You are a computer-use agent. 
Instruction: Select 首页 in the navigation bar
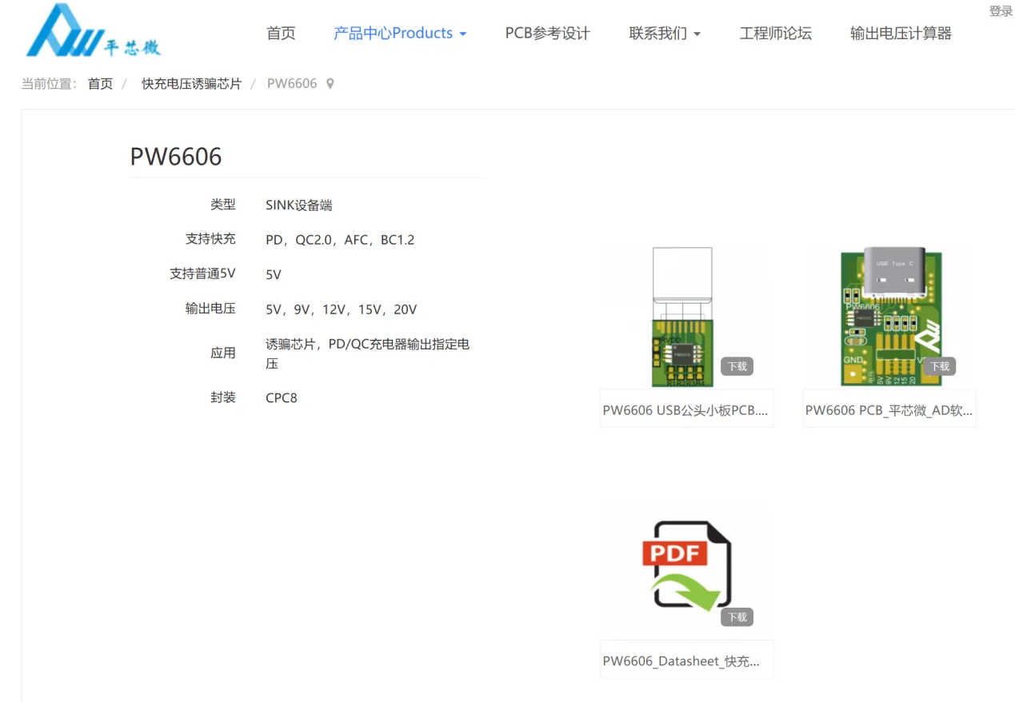281,34
